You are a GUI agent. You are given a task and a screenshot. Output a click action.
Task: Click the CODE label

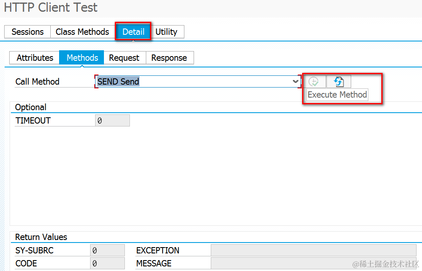click(x=26, y=263)
